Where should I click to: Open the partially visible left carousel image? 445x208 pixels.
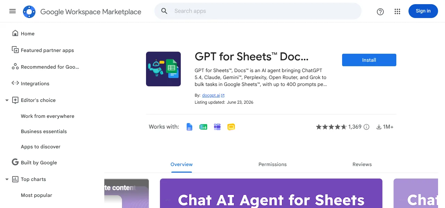point(127,193)
